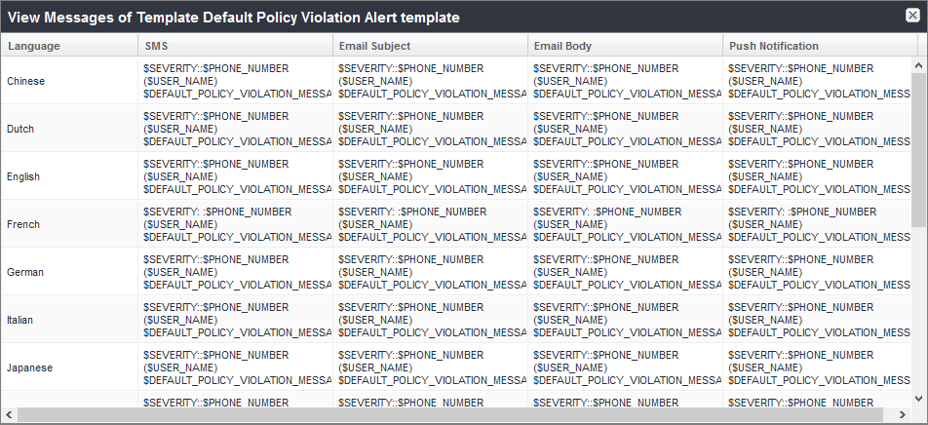Select the Japanese language row

coord(29,367)
